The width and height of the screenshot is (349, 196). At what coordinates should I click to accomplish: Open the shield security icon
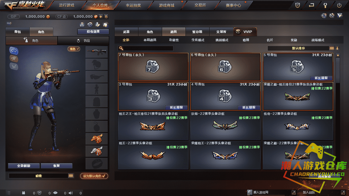(x=298, y=5)
